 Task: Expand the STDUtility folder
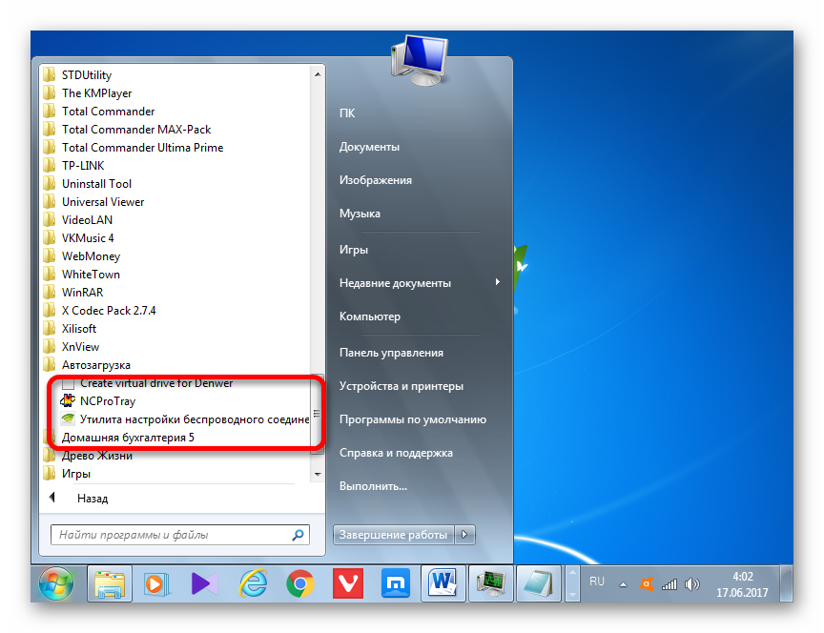coord(77,75)
